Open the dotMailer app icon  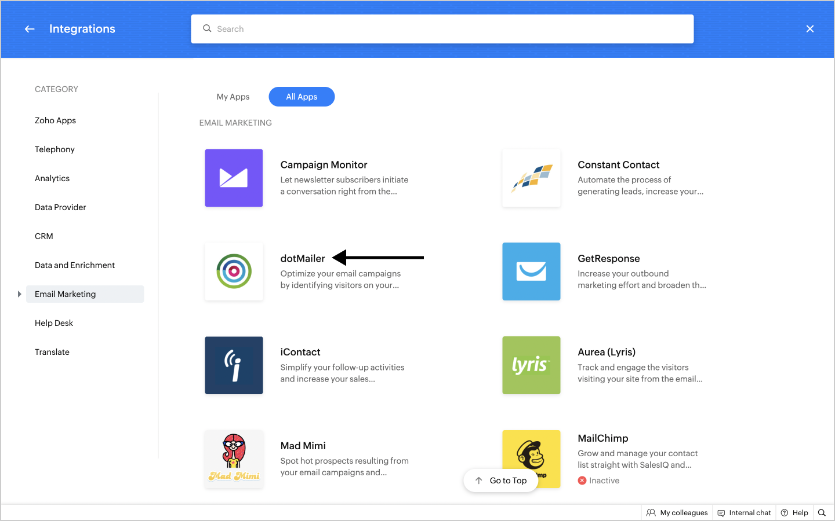pos(234,271)
